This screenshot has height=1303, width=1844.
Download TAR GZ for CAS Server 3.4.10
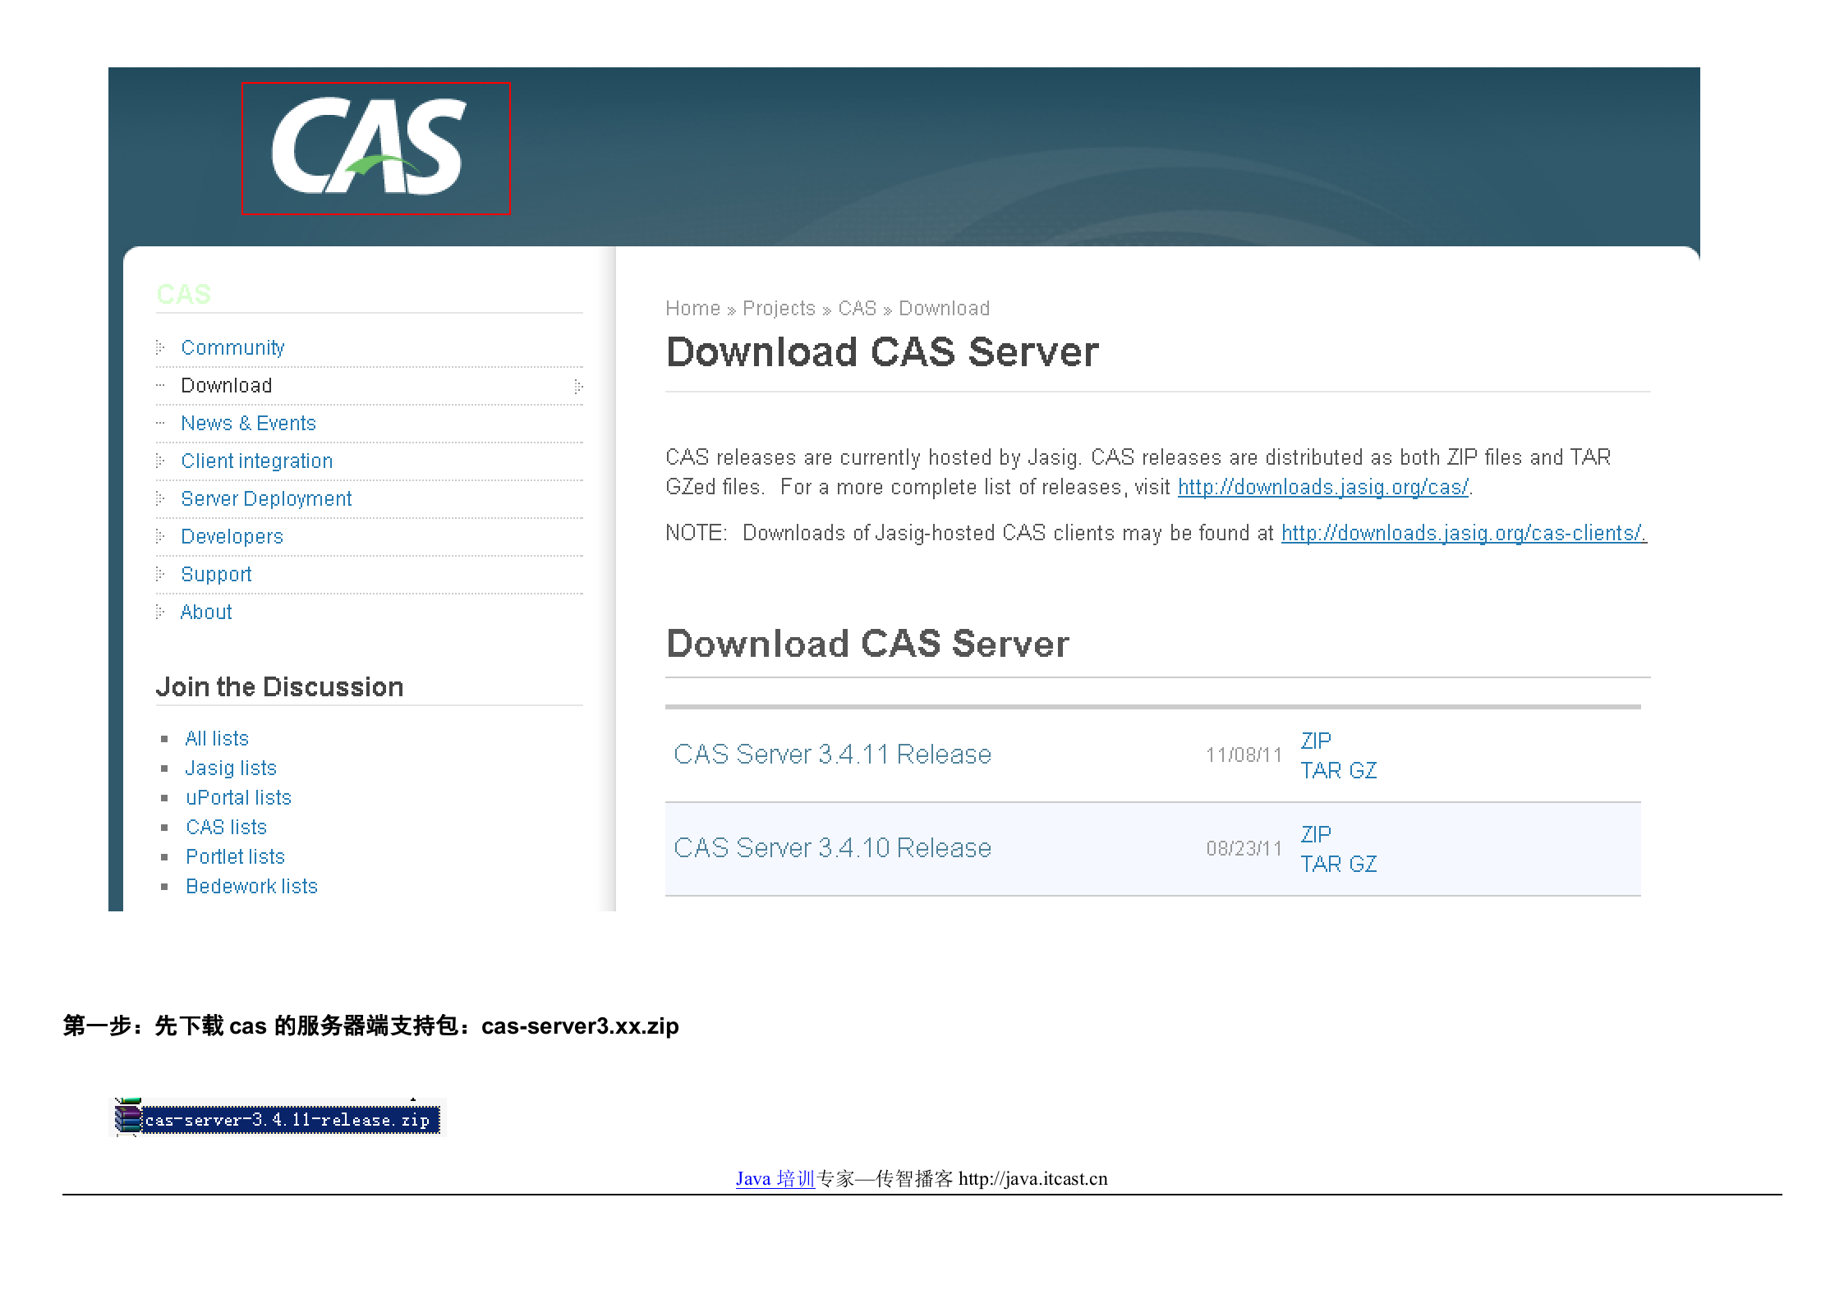pyautogui.click(x=1338, y=864)
